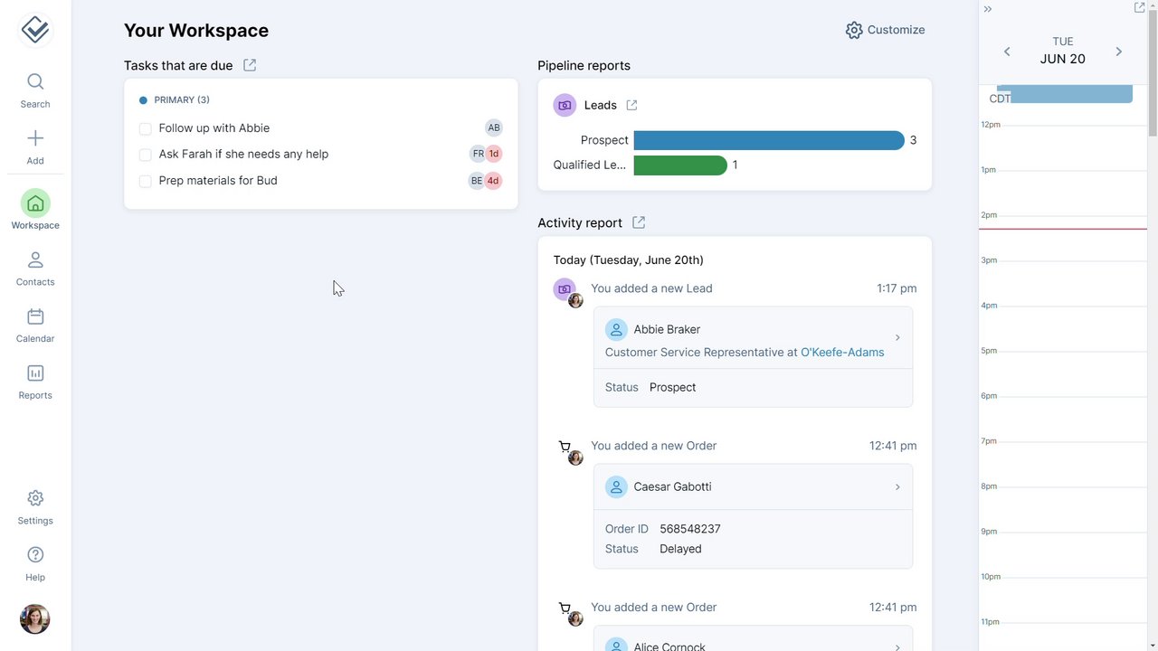Click the Customize workspace button
Image resolution: width=1158 pixels, height=651 pixels.
885,30
